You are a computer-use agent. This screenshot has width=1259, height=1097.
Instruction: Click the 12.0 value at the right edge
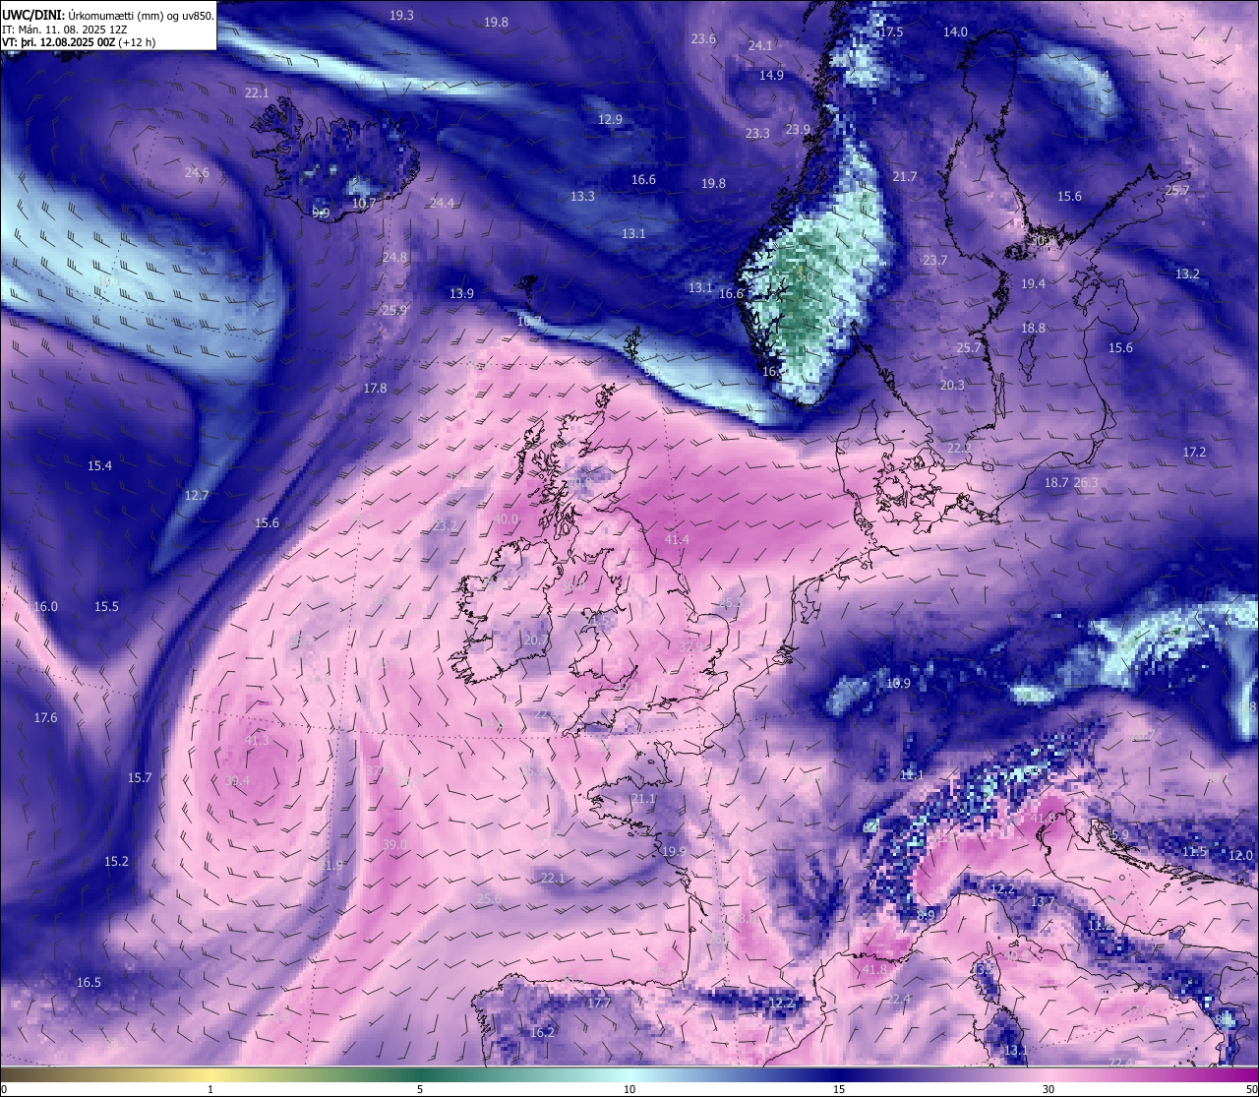pos(1241,855)
